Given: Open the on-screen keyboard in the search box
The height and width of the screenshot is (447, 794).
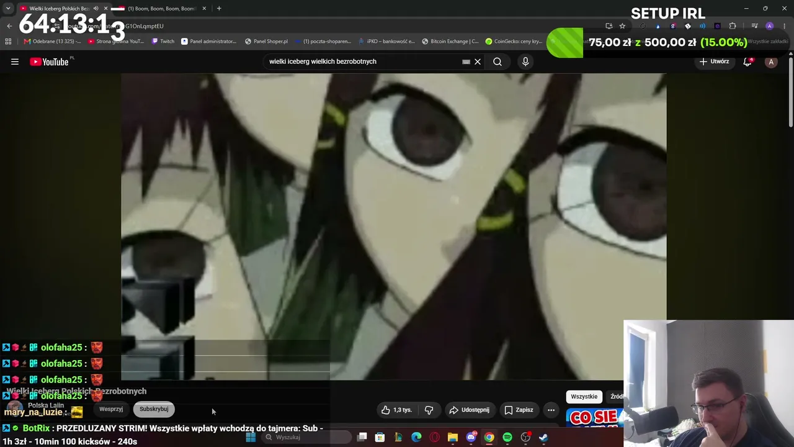Looking at the screenshot, I should point(466,61).
